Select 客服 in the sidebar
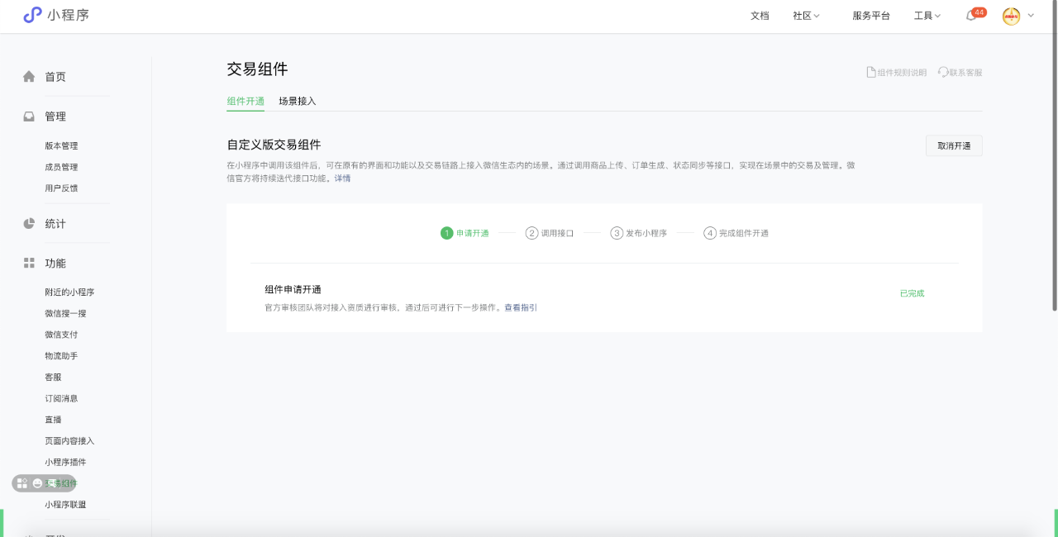 [53, 377]
